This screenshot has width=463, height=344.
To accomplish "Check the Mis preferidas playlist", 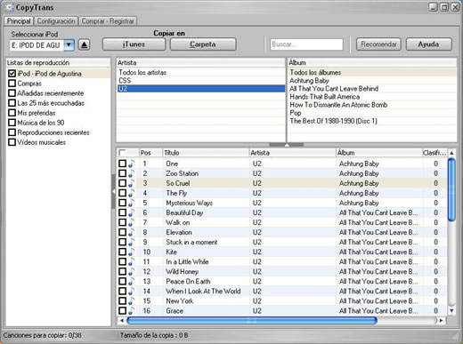I will click(x=12, y=113).
